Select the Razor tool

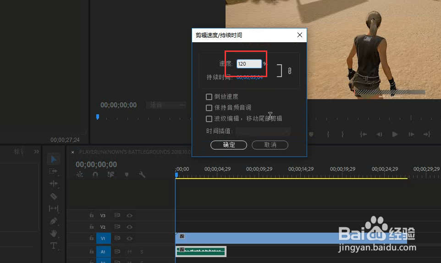[54, 196]
